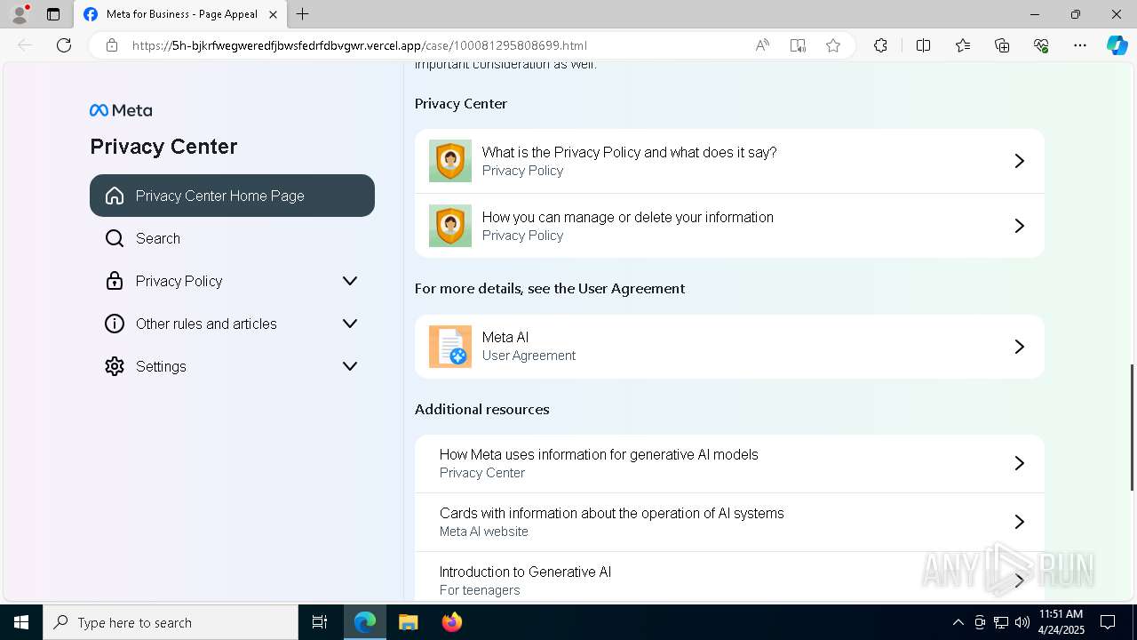Viewport: 1137px width, 640px height.
Task: Open 'What is the Privacy Policy and what does it say?'
Action: click(729, 161)
